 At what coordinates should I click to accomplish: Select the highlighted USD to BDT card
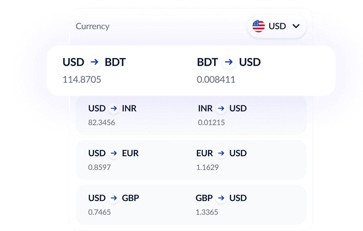[191, 70]
